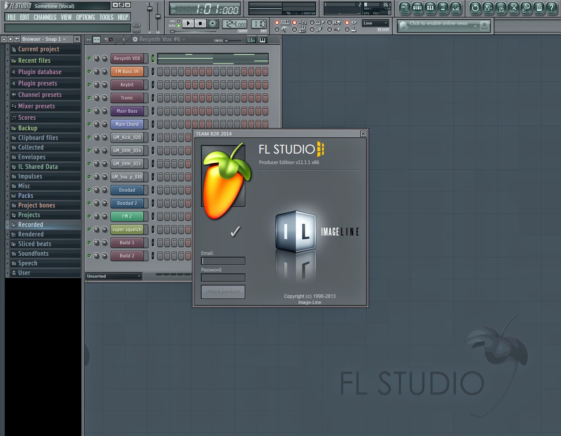Open the VIEW menu

pyautogui.click(x=66, y=17)
